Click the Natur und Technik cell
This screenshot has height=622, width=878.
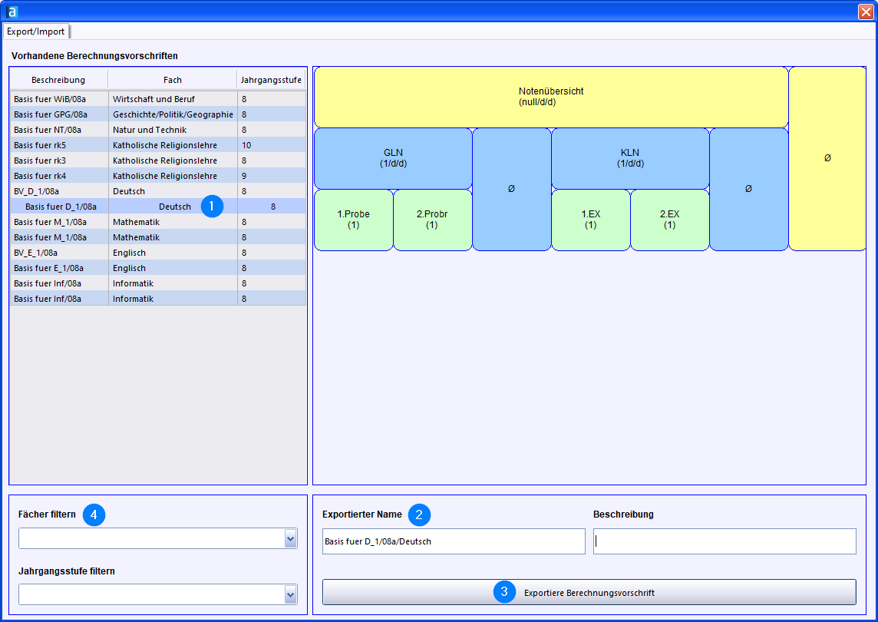(x=173, y=130)
